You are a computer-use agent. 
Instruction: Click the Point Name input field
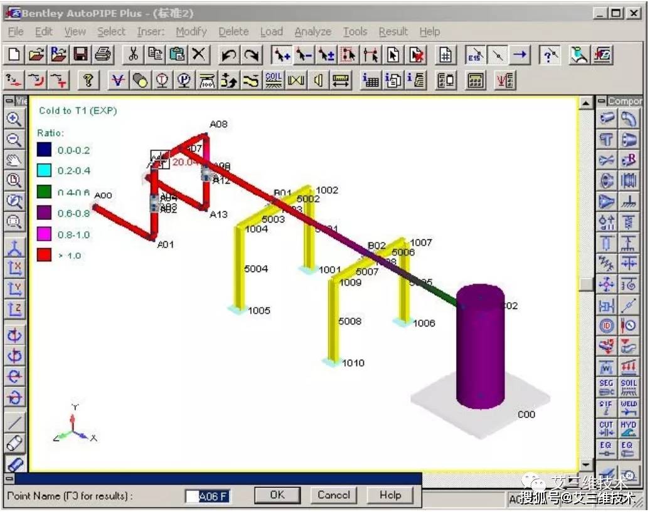[208, 496]
